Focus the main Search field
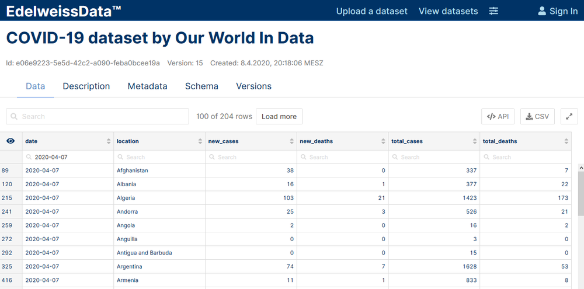584x289 pixels. coord(98,117)
